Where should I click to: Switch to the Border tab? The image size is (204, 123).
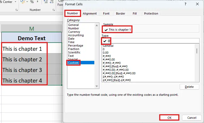[121, 13]
